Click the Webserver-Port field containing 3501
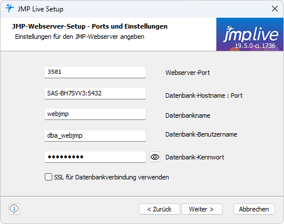The height and width of the screenshot is (224, 284). tap(95, 72)
